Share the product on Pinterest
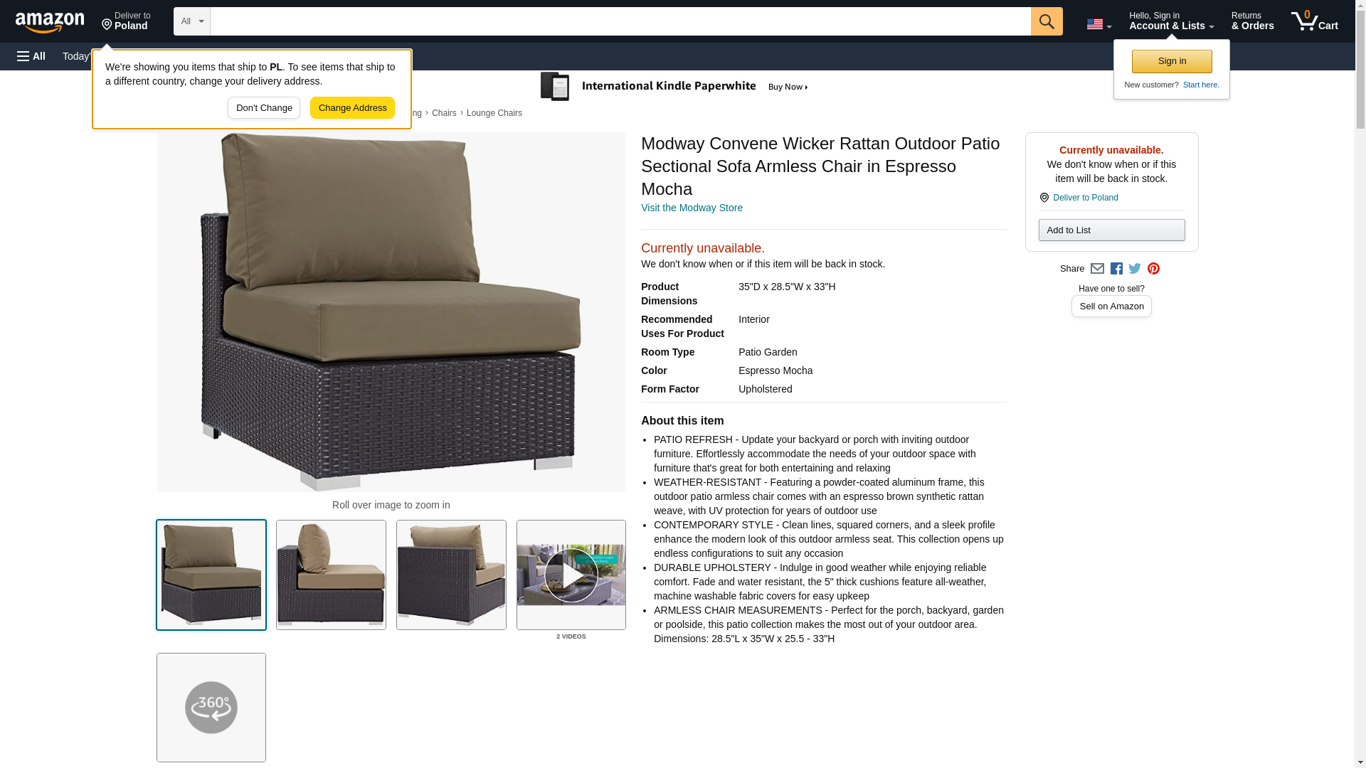 pyautogui.click(x=1153, y=269)
